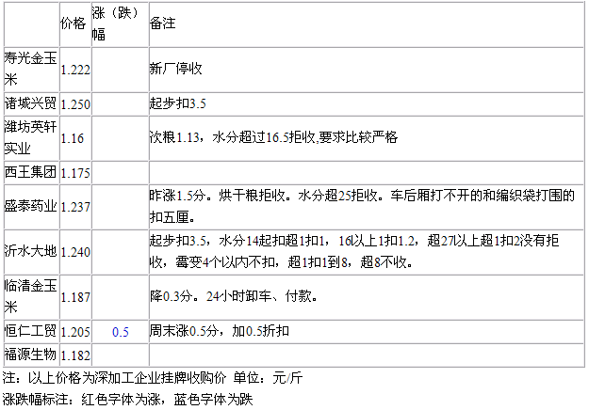Viewport: 589px width, 410px height.
Task: Select the 寿光金玉米 company name cell
Action: tap(30, 69)
